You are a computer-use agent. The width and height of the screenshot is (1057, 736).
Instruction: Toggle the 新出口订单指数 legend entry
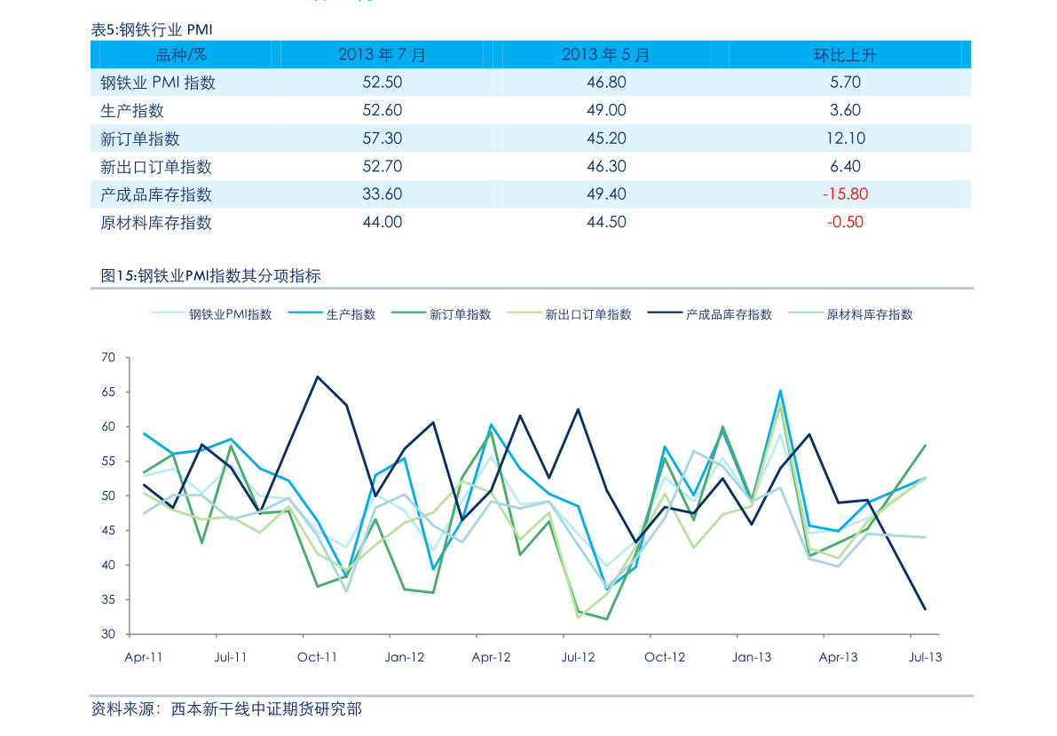coord(587,314)
